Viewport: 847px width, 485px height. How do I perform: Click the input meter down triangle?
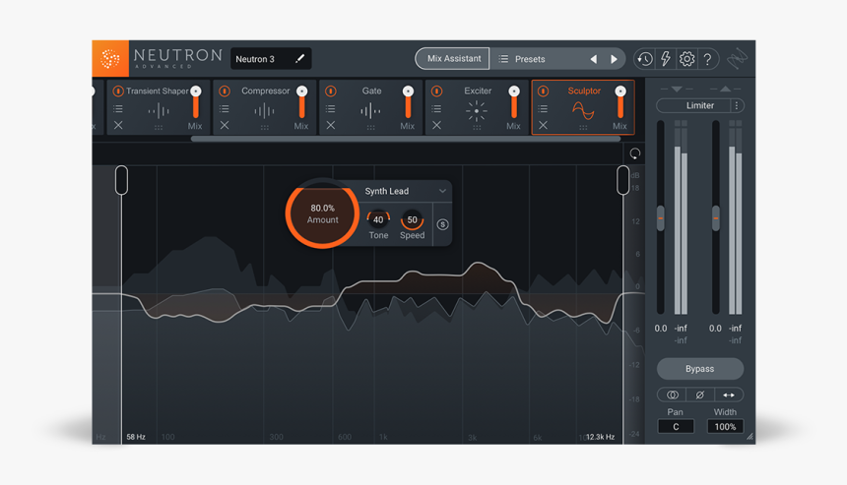click(x=677, y=89)
